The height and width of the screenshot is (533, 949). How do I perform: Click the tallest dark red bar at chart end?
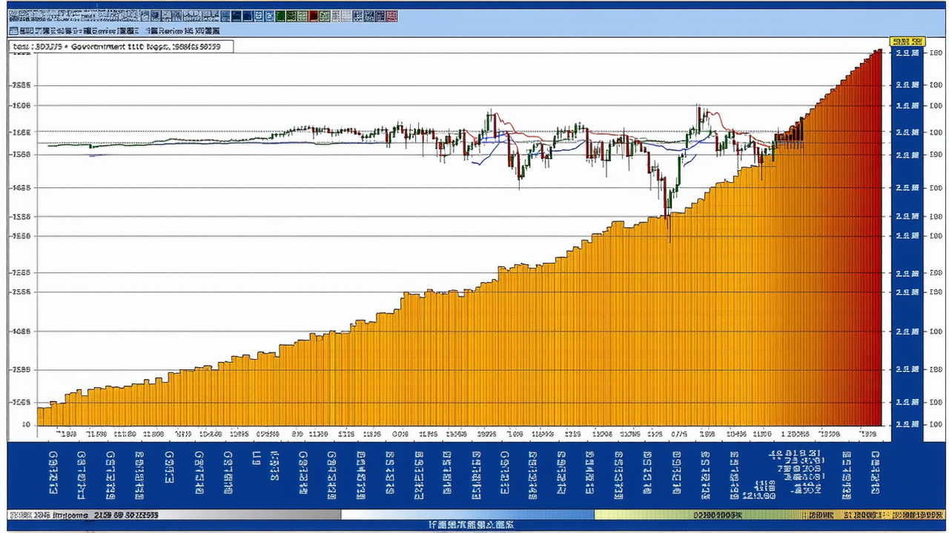[879, 237]
